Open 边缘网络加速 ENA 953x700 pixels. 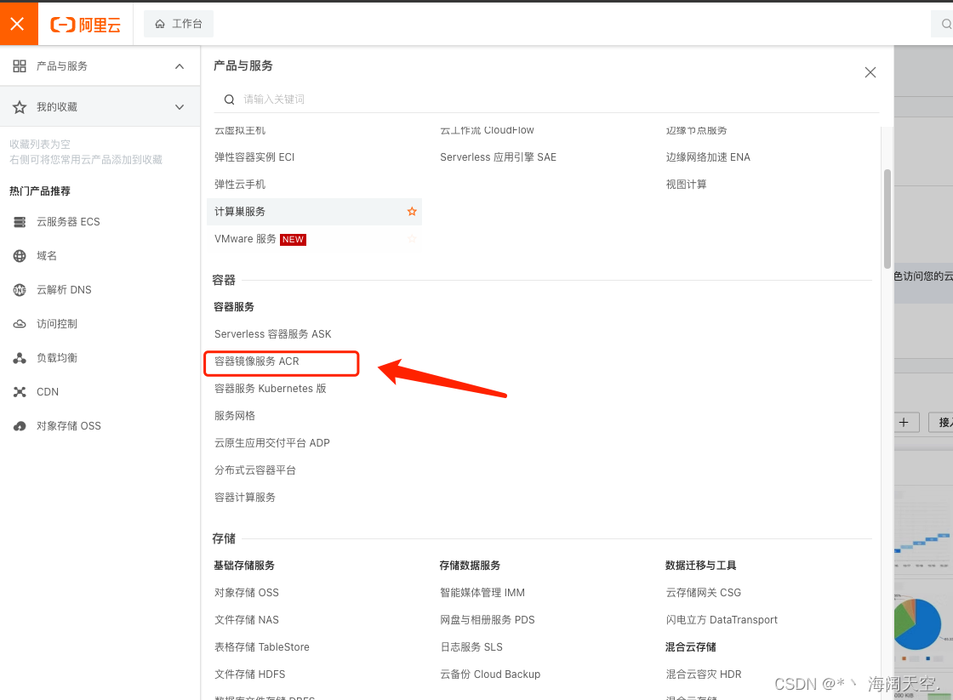pos(707,157)
